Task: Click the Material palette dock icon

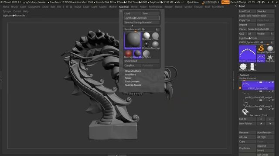Action: point(121,11)
